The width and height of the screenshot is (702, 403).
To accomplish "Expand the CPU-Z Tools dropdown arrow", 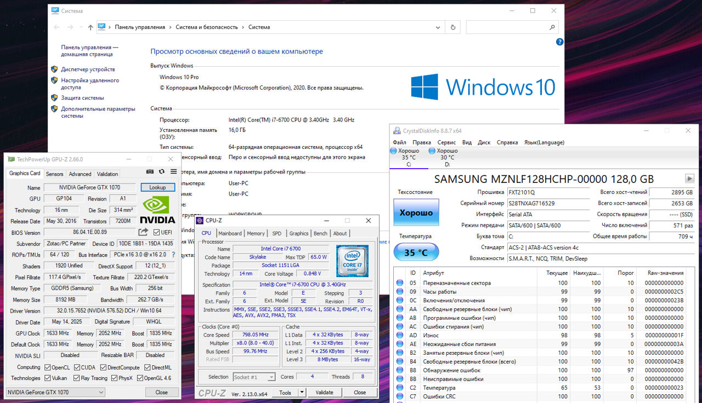I will (x=302, y=392).
